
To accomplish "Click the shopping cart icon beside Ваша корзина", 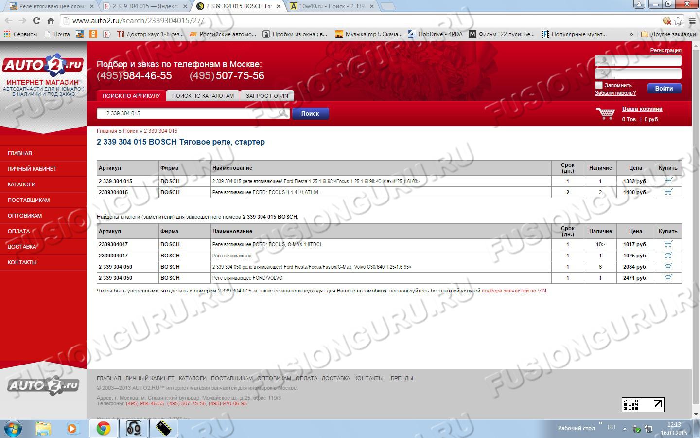I will point(606,113).
